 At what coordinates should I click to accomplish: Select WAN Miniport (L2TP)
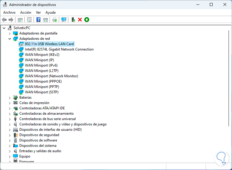tap(42, 71)
